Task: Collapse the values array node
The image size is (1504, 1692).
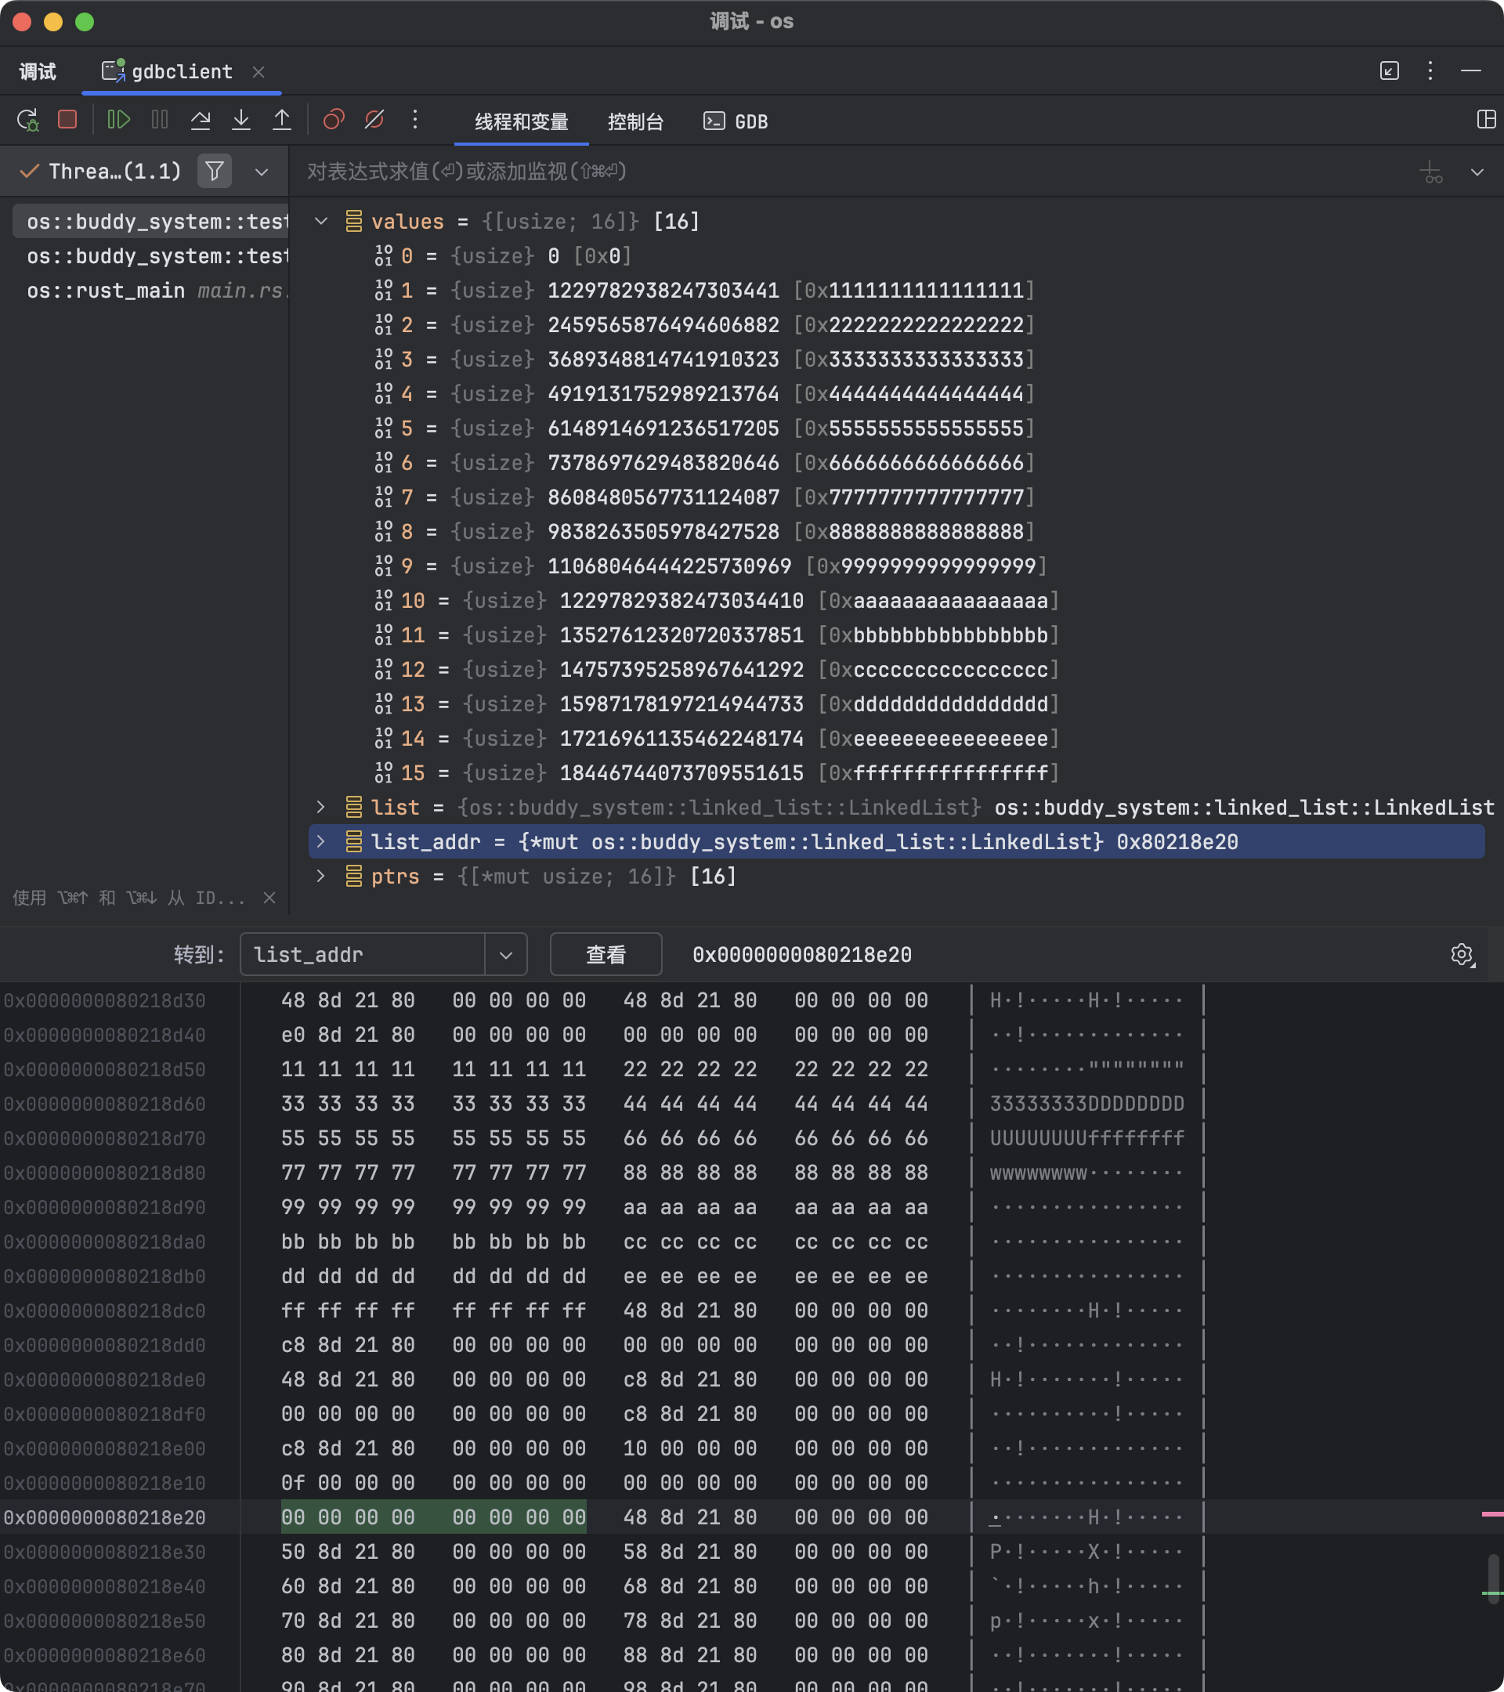Action: 321,221
